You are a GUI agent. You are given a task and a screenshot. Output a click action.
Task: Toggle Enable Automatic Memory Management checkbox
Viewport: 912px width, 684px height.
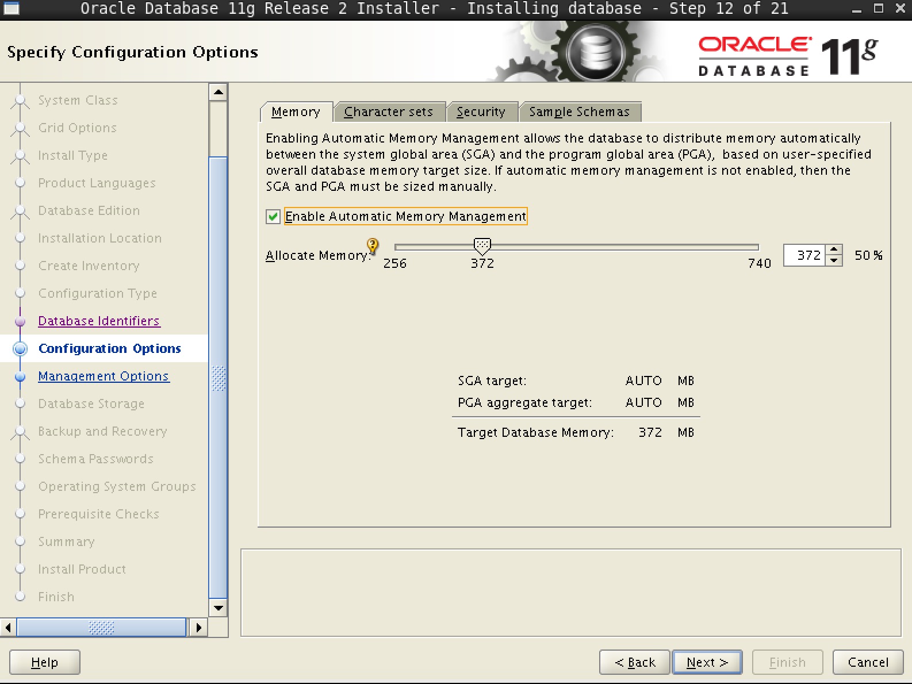click(273, 217)
